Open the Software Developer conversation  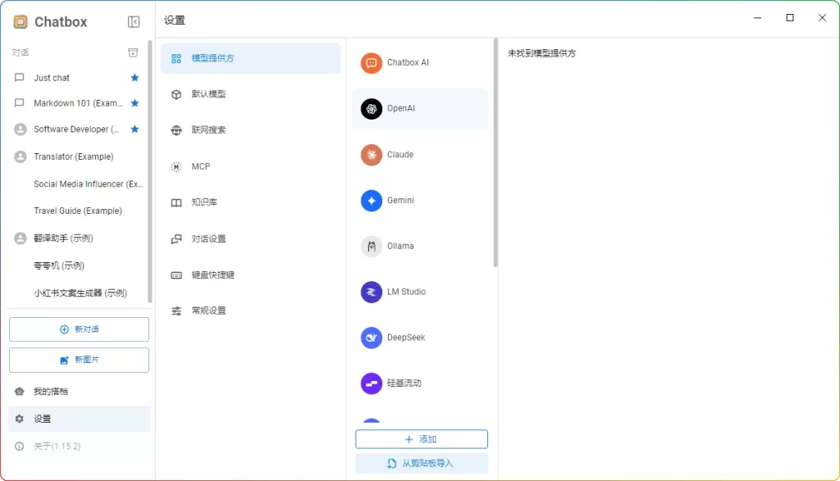78,129
